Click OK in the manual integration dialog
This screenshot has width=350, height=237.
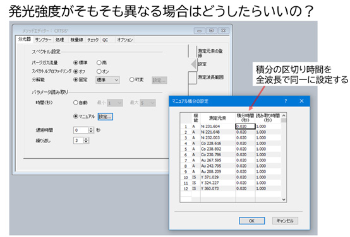pos(252,221)
